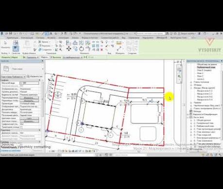The width and height of the screenshot is (223, 189).
Task: Expand the Листы (все) node in project browser
Action: tap(188, 117)
